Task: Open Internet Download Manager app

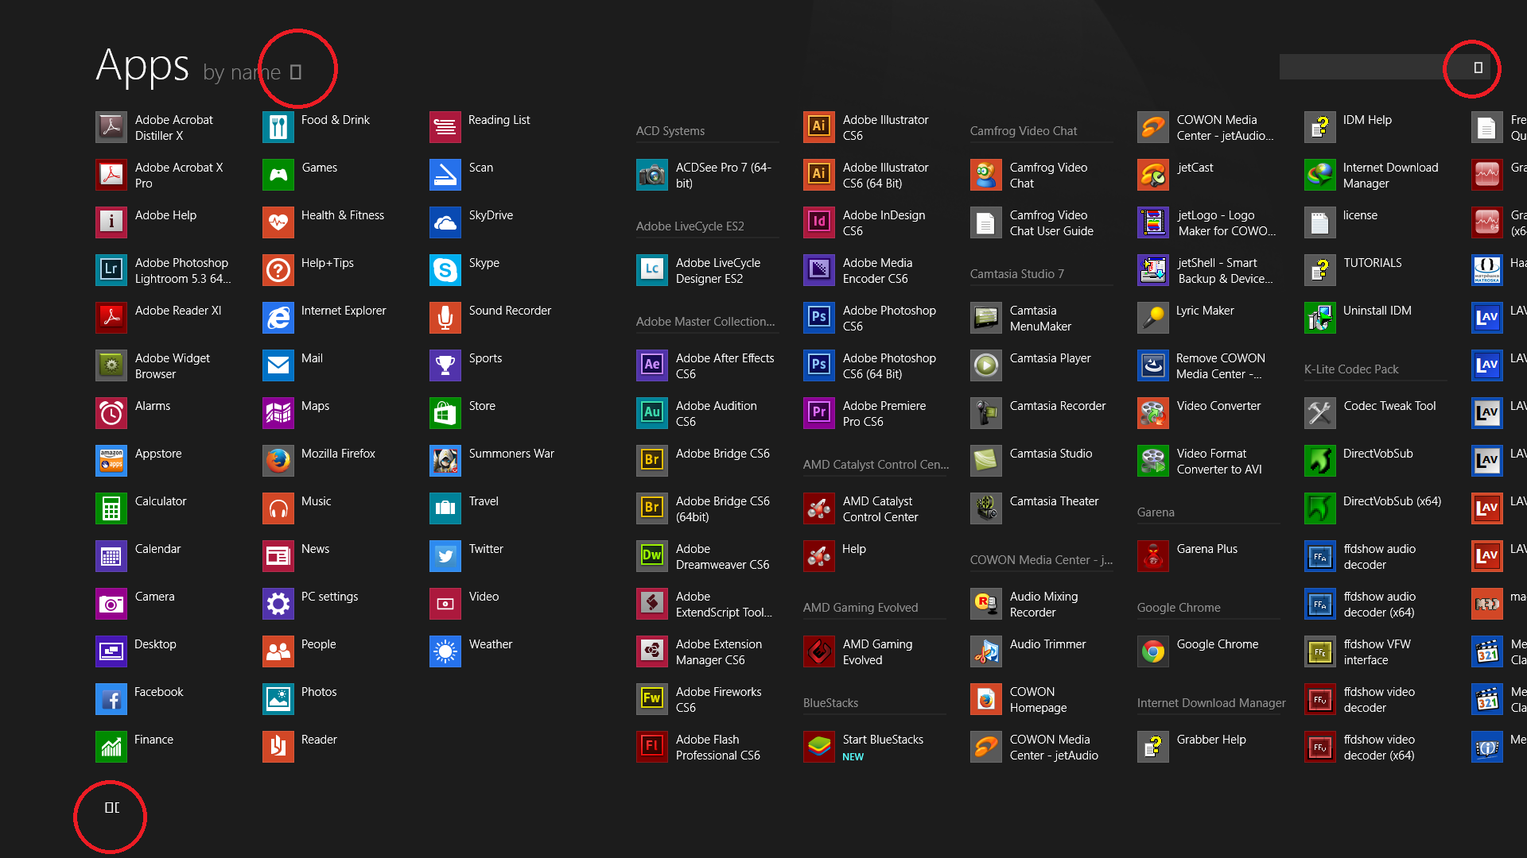Action: tap(1319, 175)
